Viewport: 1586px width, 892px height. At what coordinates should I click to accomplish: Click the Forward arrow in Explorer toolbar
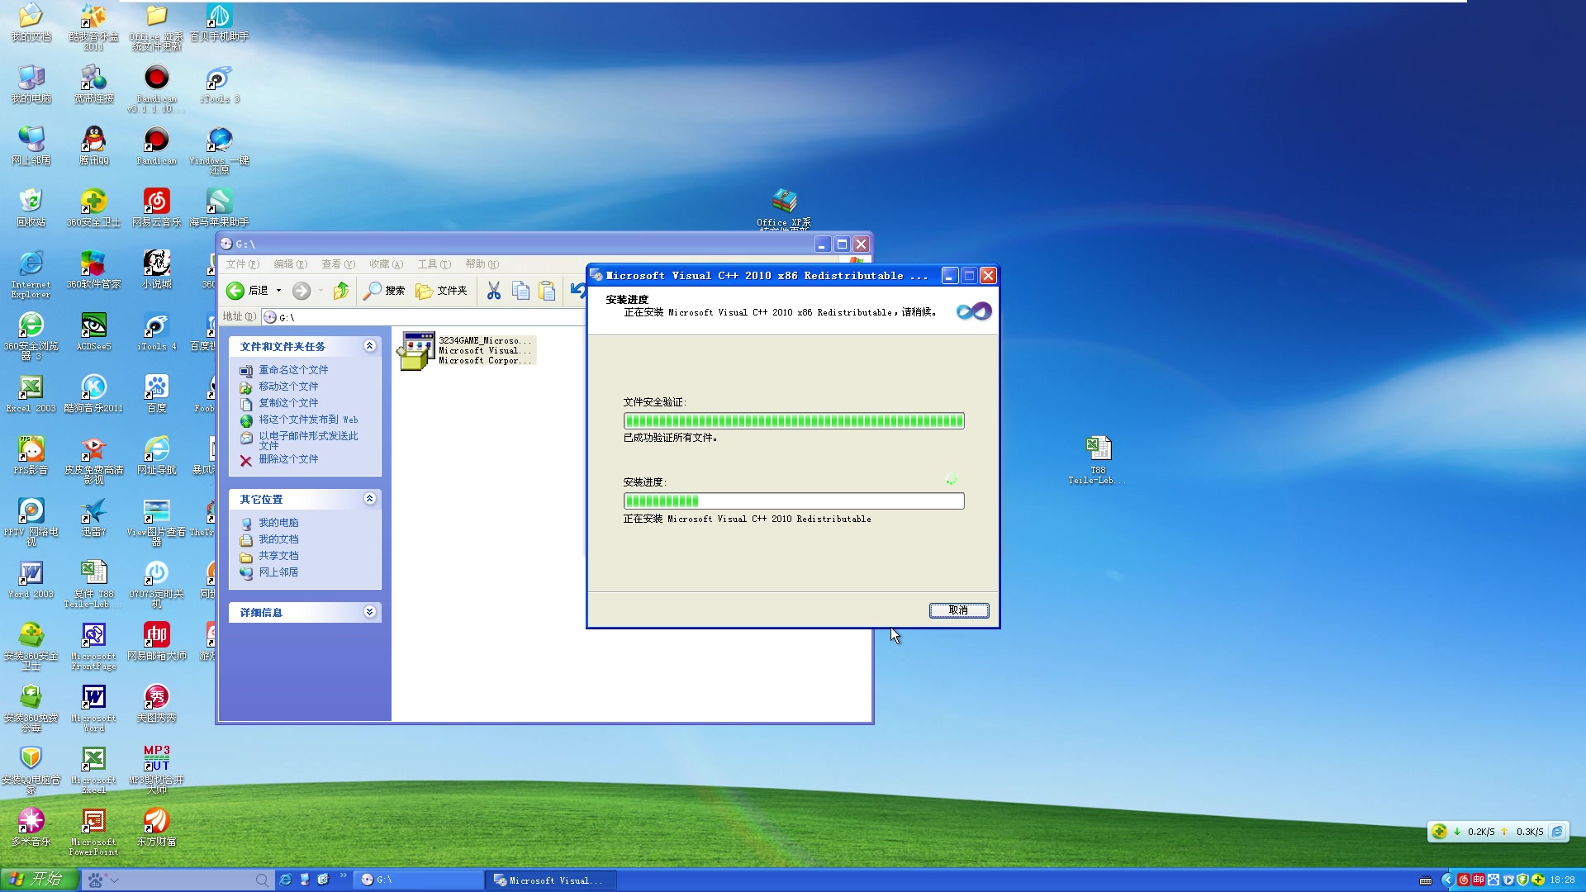coord(302,291)
